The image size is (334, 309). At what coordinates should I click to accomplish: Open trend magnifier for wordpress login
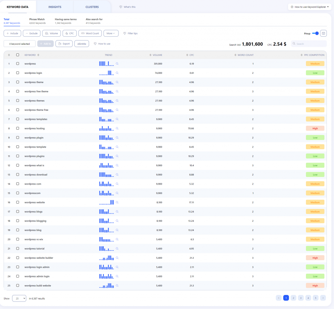117,73
